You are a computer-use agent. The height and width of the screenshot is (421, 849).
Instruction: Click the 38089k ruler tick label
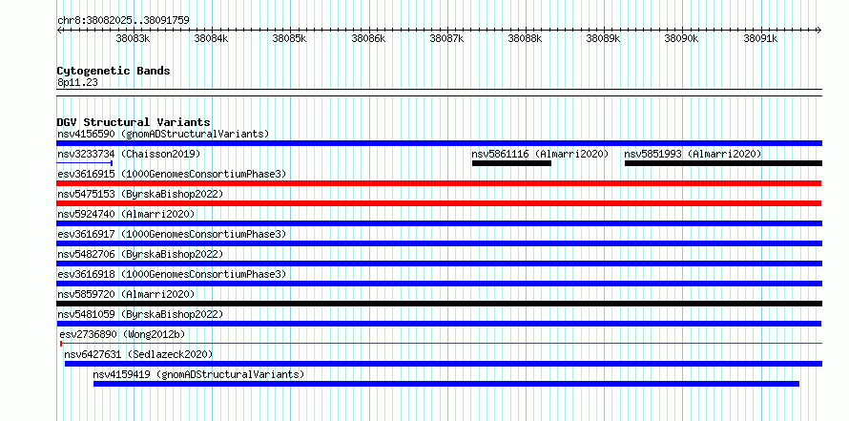(604, 39)
